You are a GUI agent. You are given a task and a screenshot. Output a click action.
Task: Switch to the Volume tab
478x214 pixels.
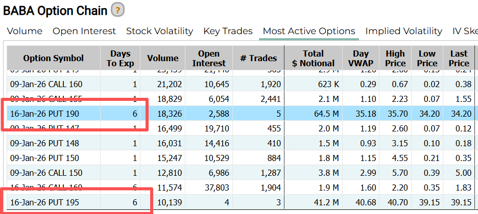(x=25, y=31)
